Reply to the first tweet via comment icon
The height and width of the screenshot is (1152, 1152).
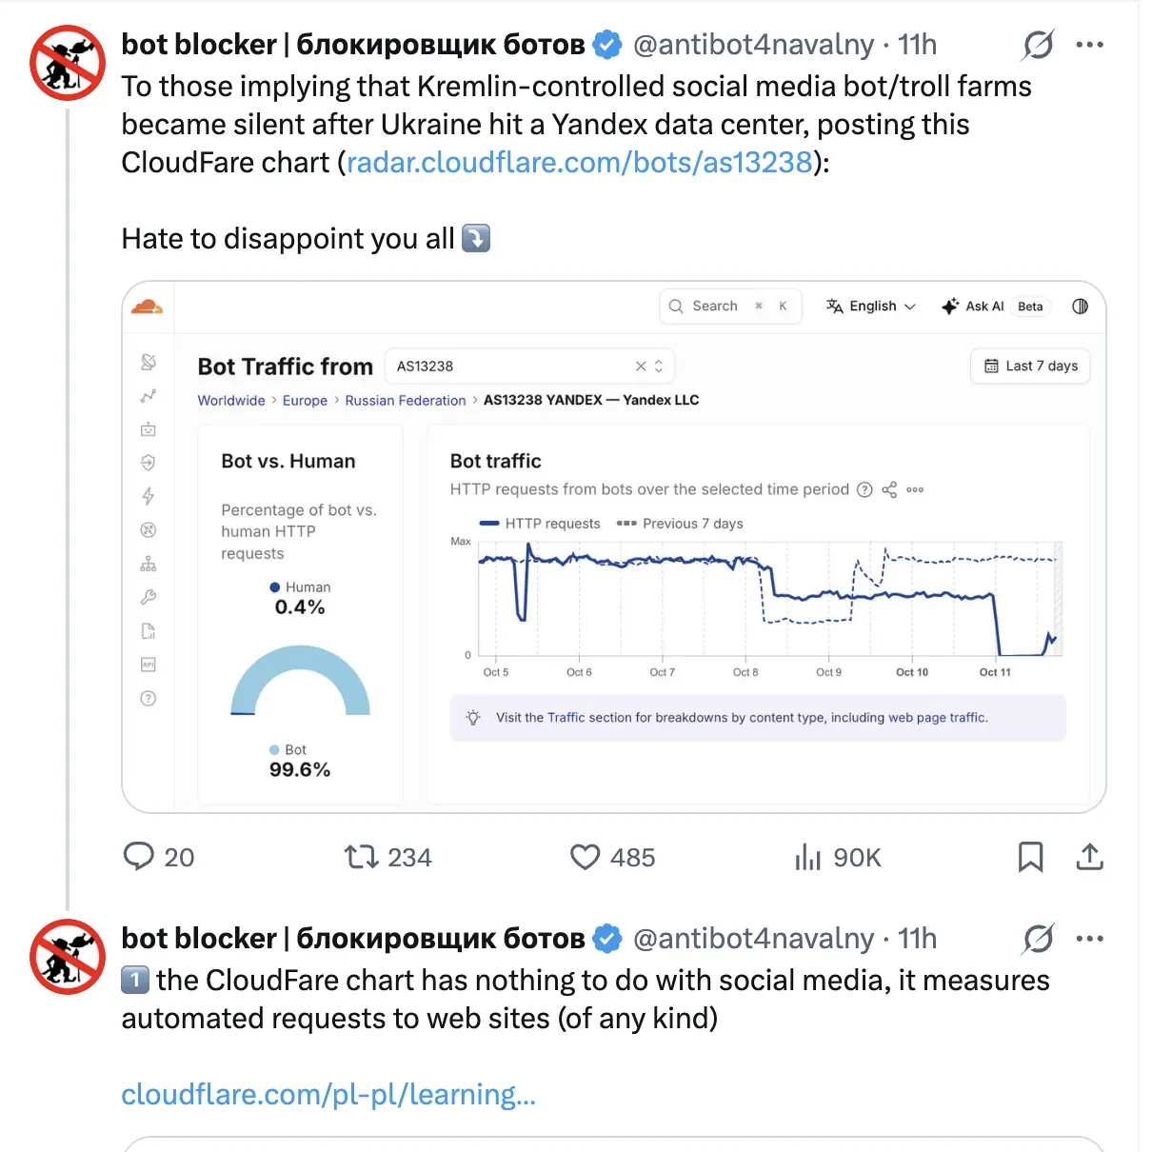coord(139,857)
